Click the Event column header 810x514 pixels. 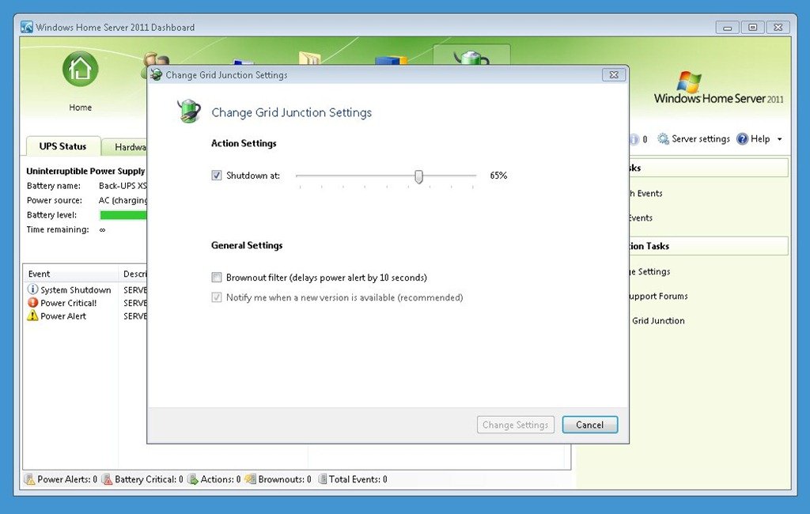tap(70, 274)
